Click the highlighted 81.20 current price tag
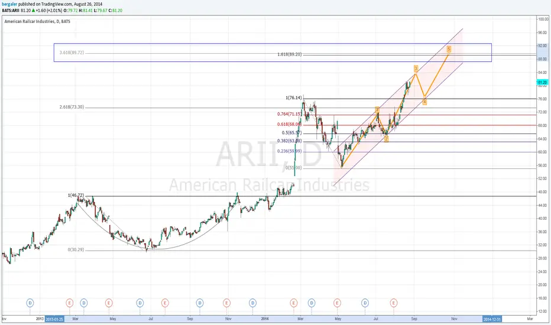Viewport: 551px width, 325px height. (x=542, y=82)
